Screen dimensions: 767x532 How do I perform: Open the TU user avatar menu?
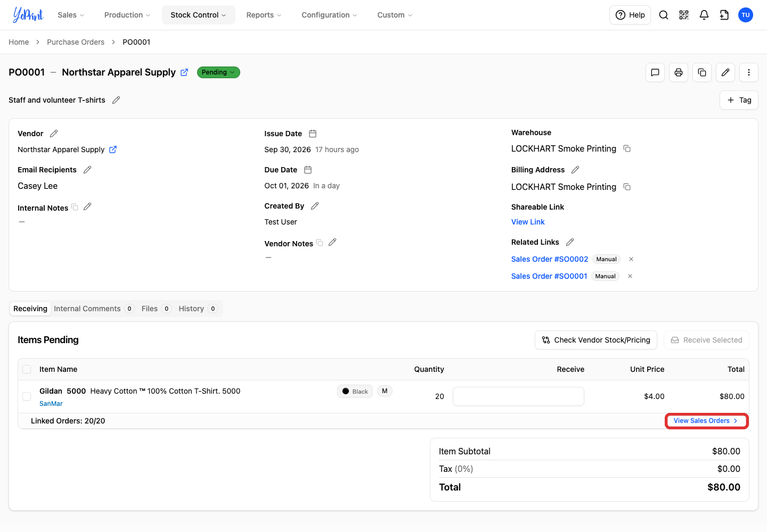click(746, 15)
